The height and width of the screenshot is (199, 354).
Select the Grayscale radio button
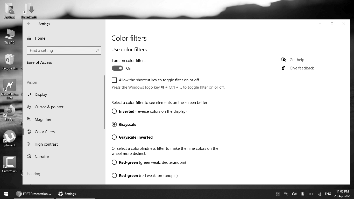click(x=114, y=124)
